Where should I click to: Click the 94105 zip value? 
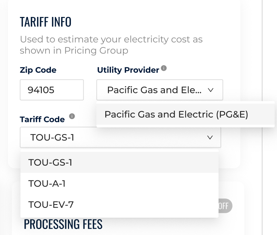point(41,90)
